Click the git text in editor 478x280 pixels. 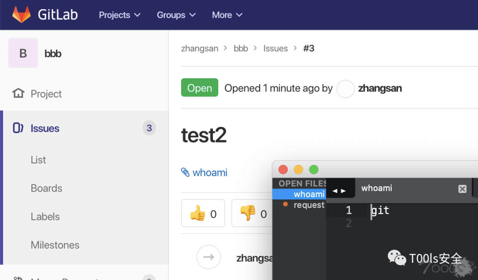[380, 211]
